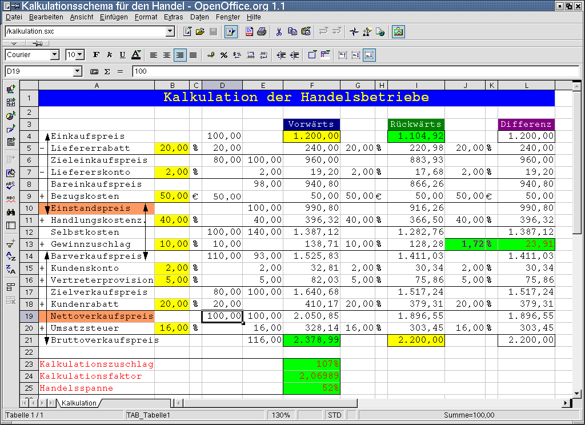Click the STD selection mode in status bar
Image resolution: width=585 pixels, height=425 pixels.
point(335,415)
